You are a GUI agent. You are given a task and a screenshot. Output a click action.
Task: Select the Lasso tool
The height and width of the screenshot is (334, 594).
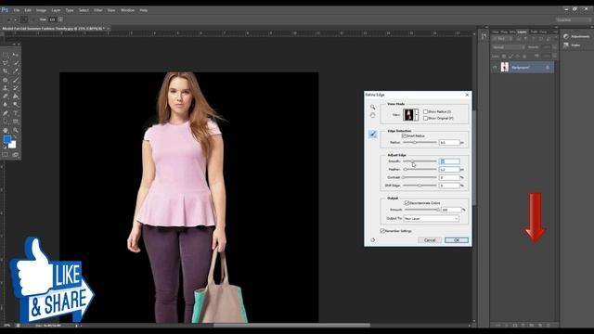[x=6, y=63]
